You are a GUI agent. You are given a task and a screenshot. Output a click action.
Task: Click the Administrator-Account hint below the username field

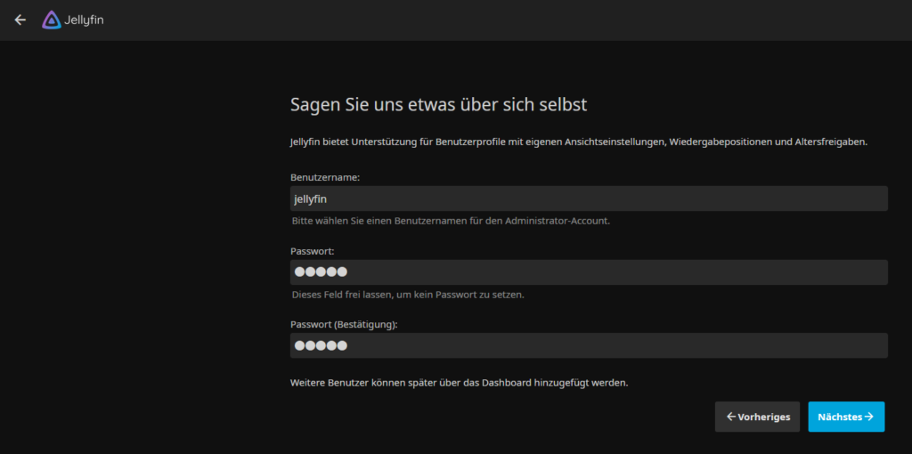coord(451,221)
